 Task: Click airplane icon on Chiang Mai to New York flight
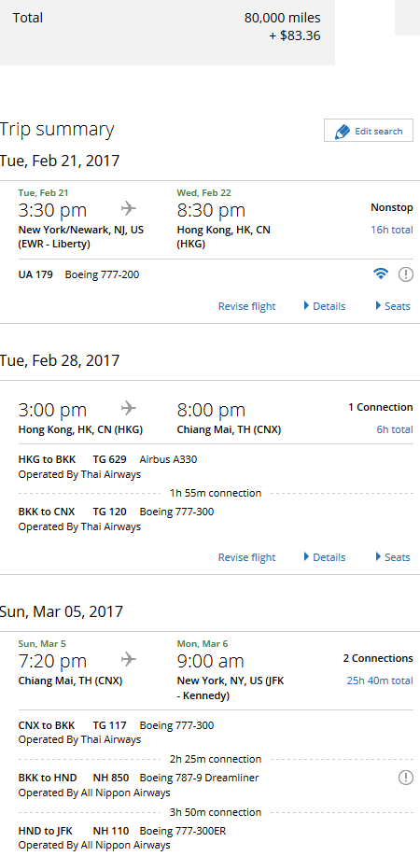(129, 659)
